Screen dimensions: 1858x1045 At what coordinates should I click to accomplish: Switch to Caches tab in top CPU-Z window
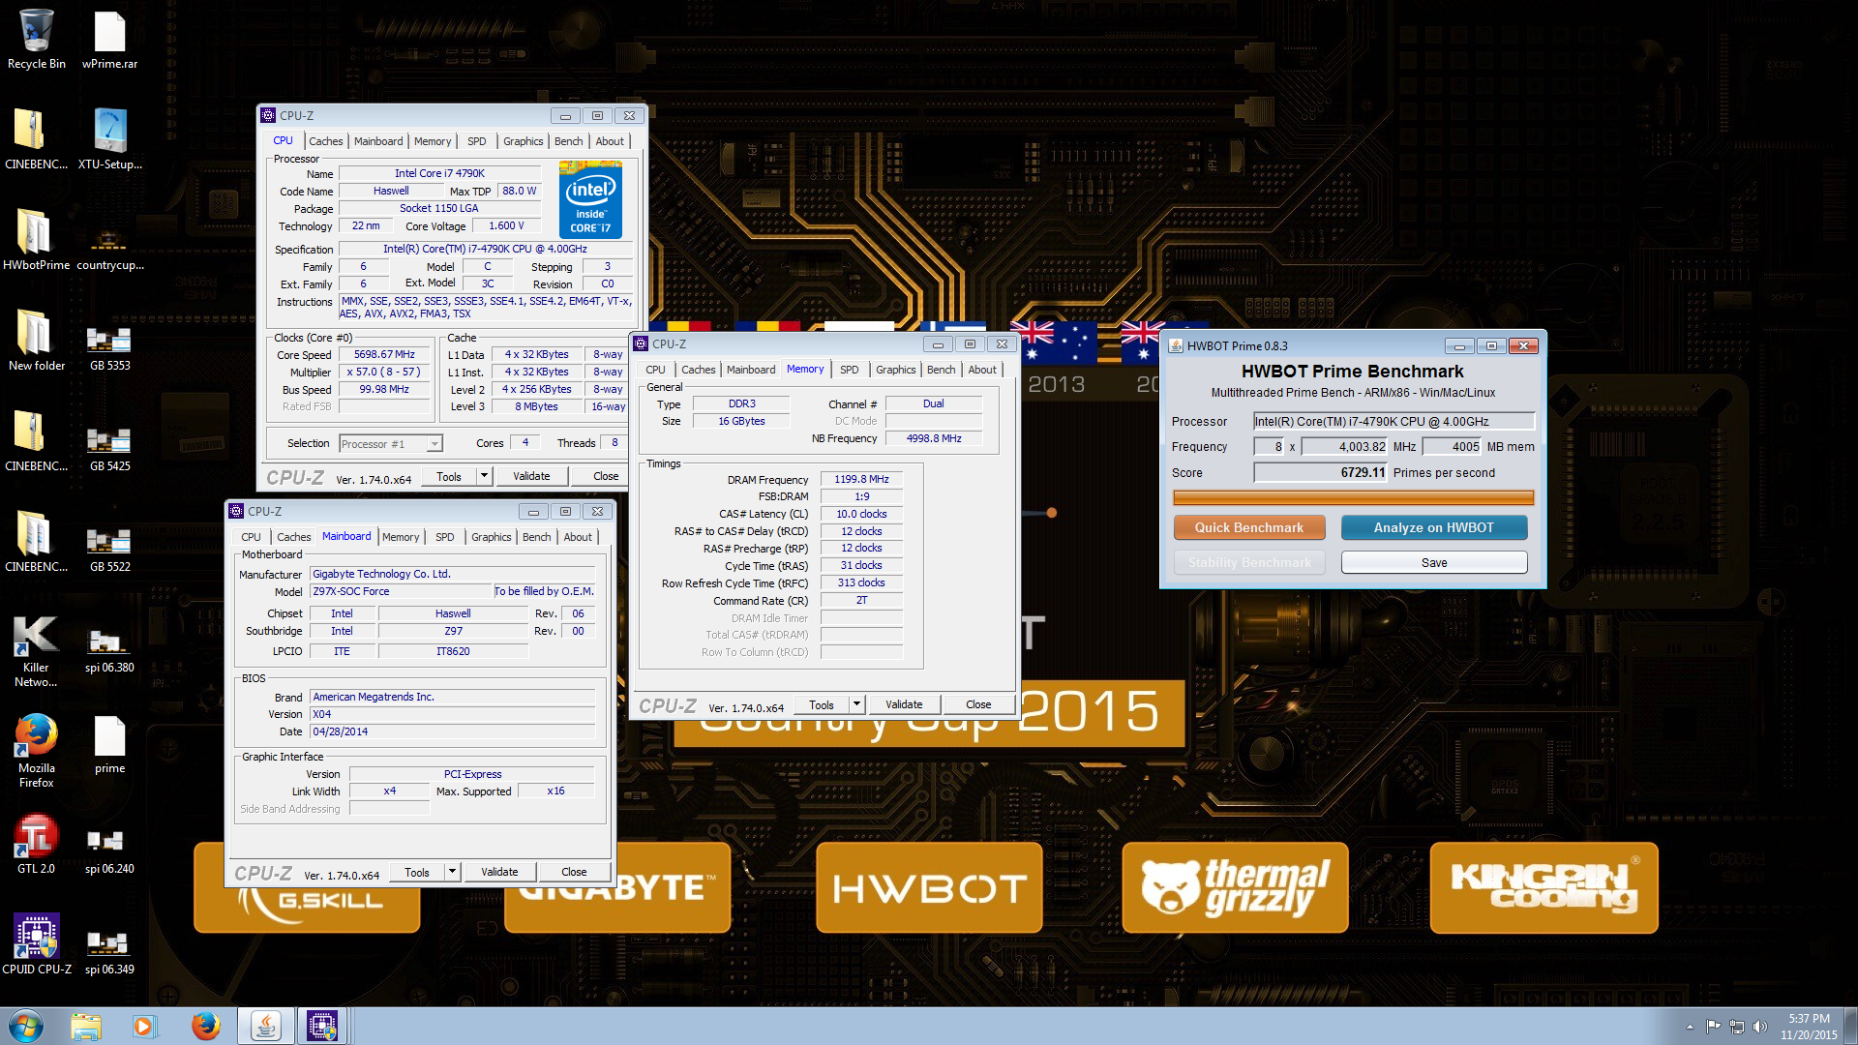tap(326, 141)
